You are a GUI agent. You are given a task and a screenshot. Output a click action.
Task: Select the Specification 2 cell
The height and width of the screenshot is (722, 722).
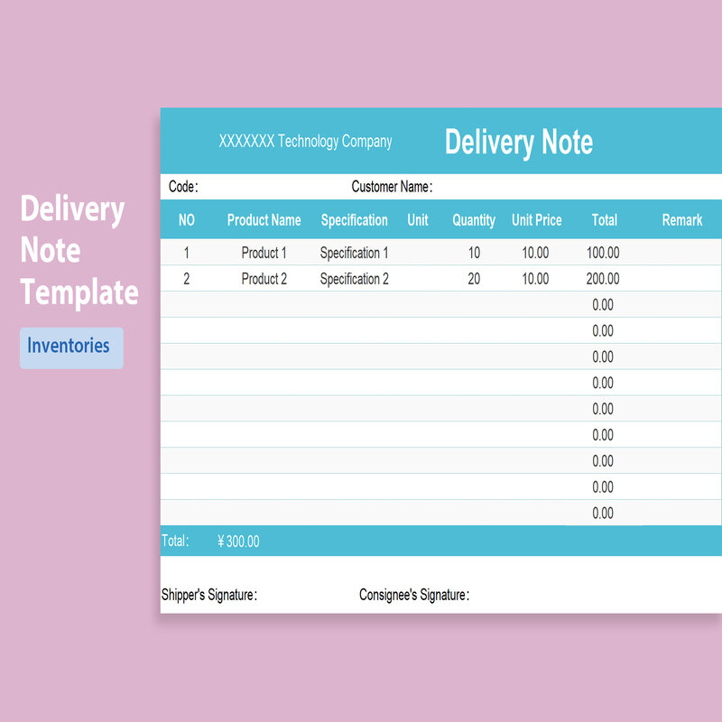click(x=354, y=279)
